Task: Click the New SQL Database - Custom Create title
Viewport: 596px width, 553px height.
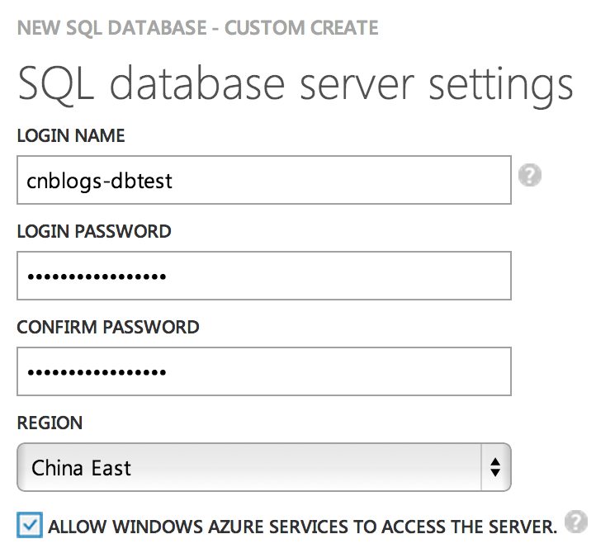Action: tap(197, 27)
